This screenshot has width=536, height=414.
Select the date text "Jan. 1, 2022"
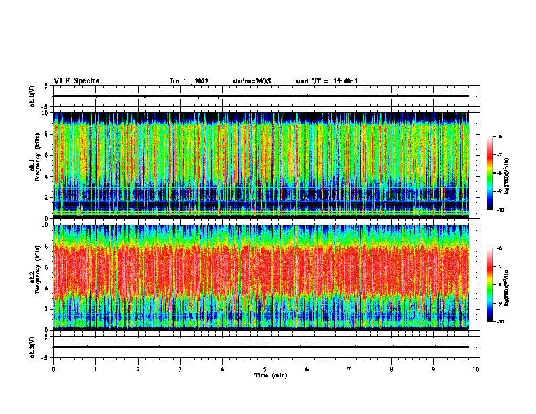point(189,81)
